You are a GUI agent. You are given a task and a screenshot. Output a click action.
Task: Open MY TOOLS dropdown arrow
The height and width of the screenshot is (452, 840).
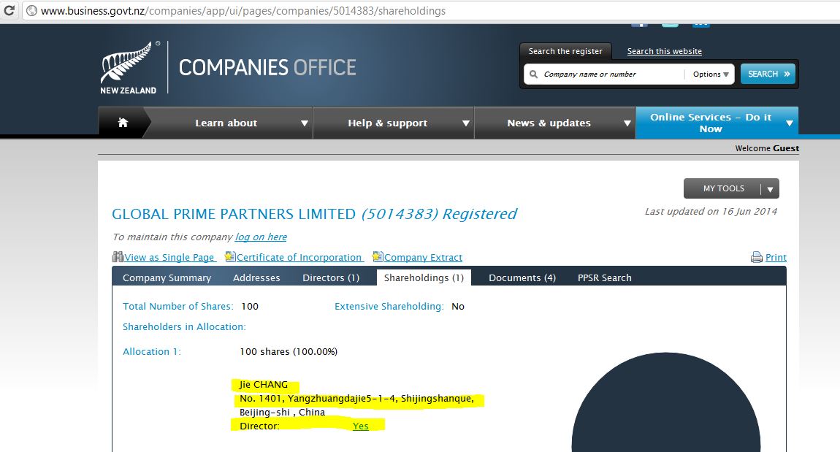[770, 189]
